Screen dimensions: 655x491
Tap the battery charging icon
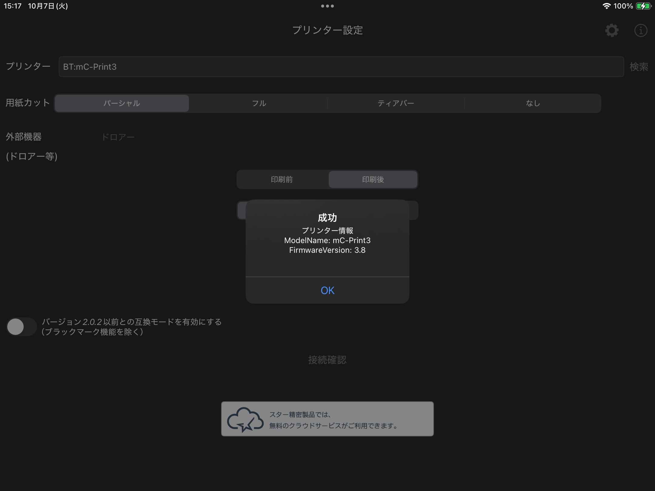click(643, 6)
